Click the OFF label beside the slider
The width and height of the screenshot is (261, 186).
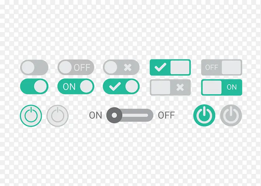point(166,115)
